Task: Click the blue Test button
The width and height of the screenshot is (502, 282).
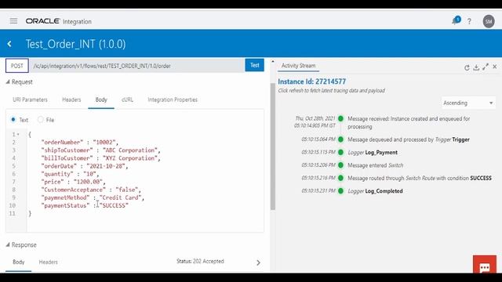Action: 254,65
